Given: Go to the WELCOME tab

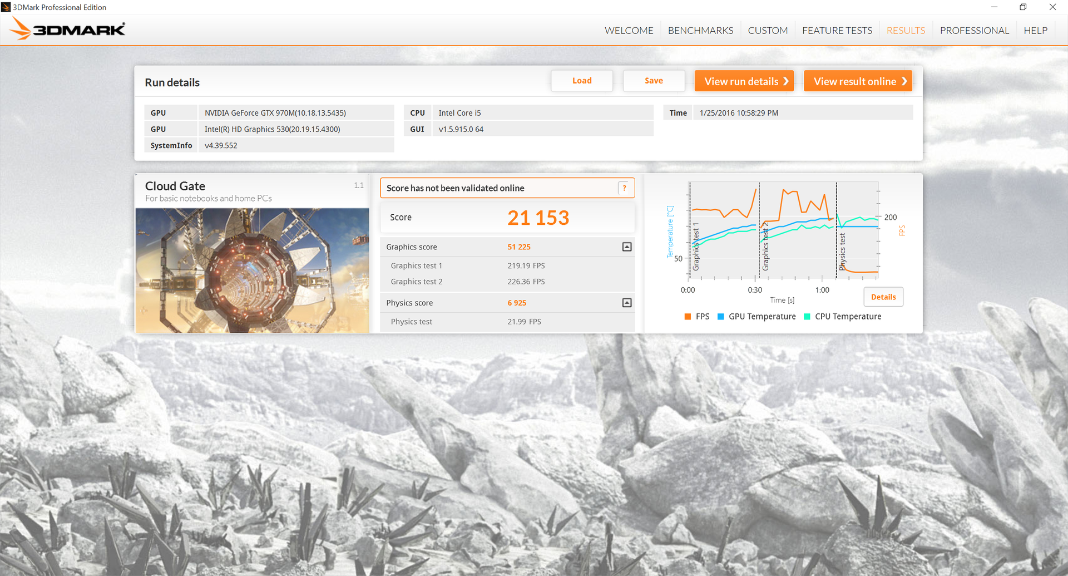Looking at the screenshot, I should pos(629,31).
